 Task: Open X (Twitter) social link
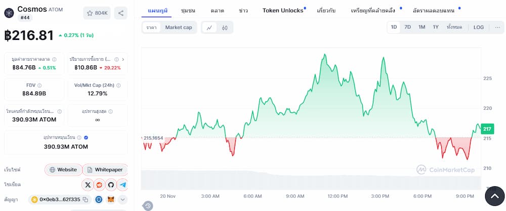(x=88, y=185)
